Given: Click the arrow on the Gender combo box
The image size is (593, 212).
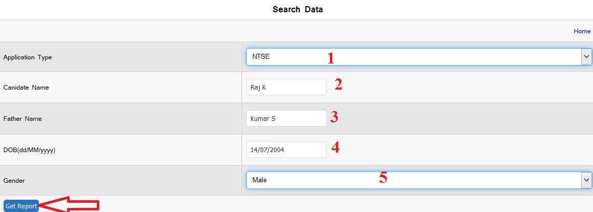Looking at the screenshot, I should click(586, 180).
